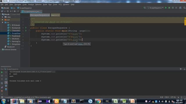Open Run panel gear settings
Image resolution: width=186 pixels, height=104 pixels.
coord(181,69)
